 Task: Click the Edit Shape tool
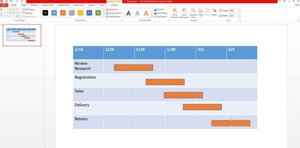click(28, 9)
